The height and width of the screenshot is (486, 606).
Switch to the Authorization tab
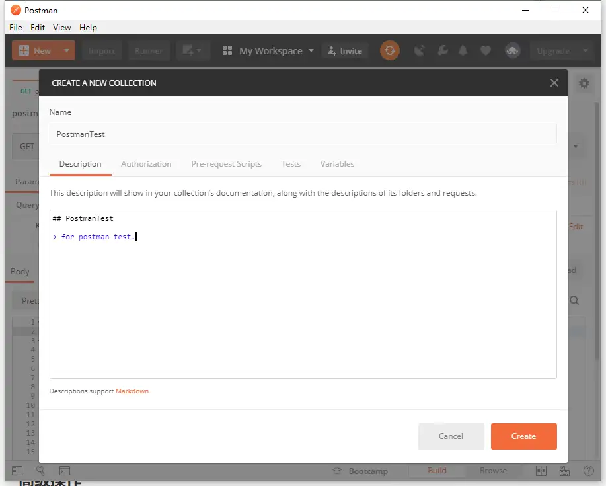click(x=146, y=164)
